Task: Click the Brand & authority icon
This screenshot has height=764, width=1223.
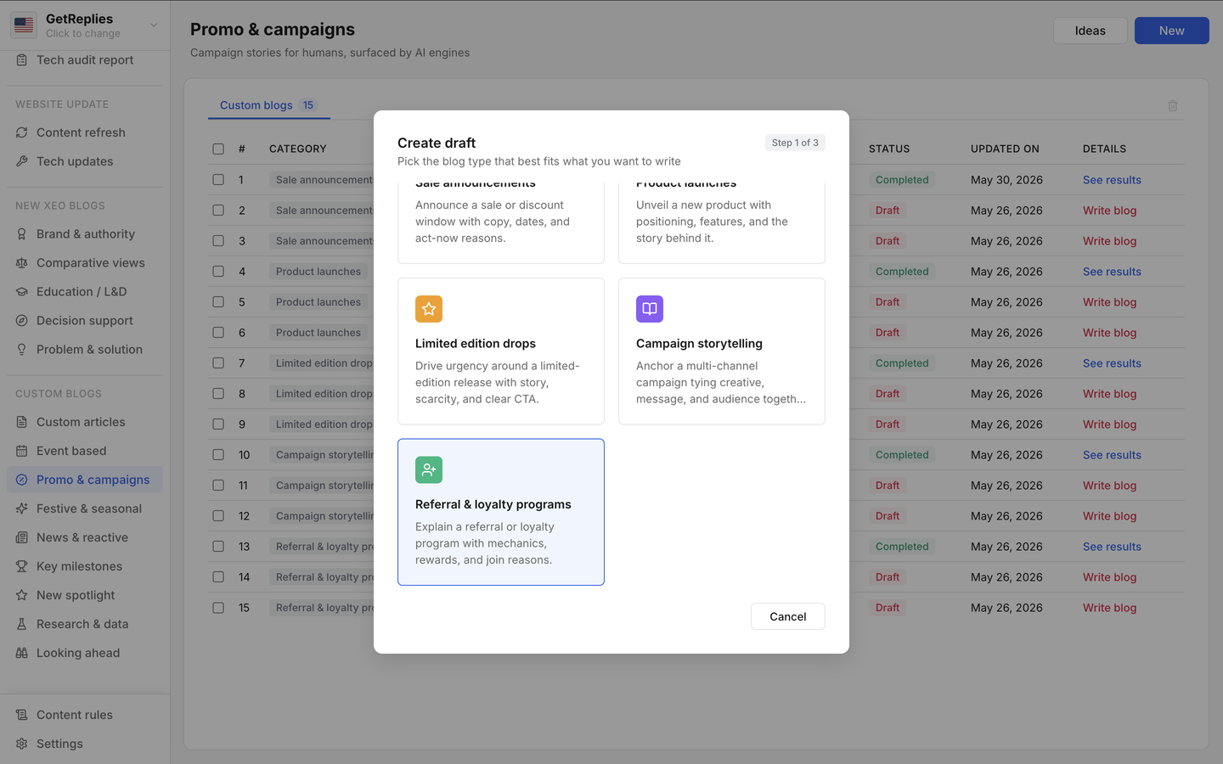Action: [x=22, y=234]
